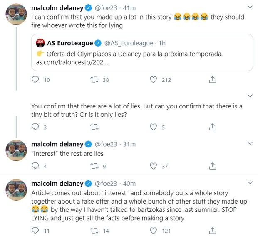The width and height of the screenshot is (258, 236).
Task: Retweet the tweet with 38 retweets
Action: point(94,80)
